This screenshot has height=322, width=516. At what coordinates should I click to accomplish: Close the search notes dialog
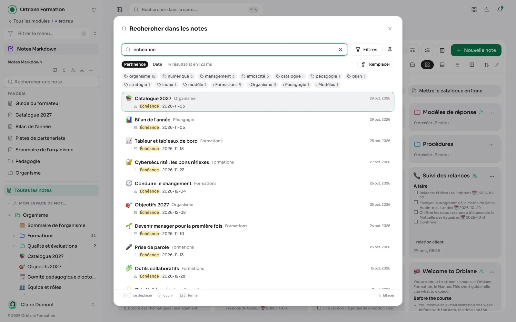[390, 29]
